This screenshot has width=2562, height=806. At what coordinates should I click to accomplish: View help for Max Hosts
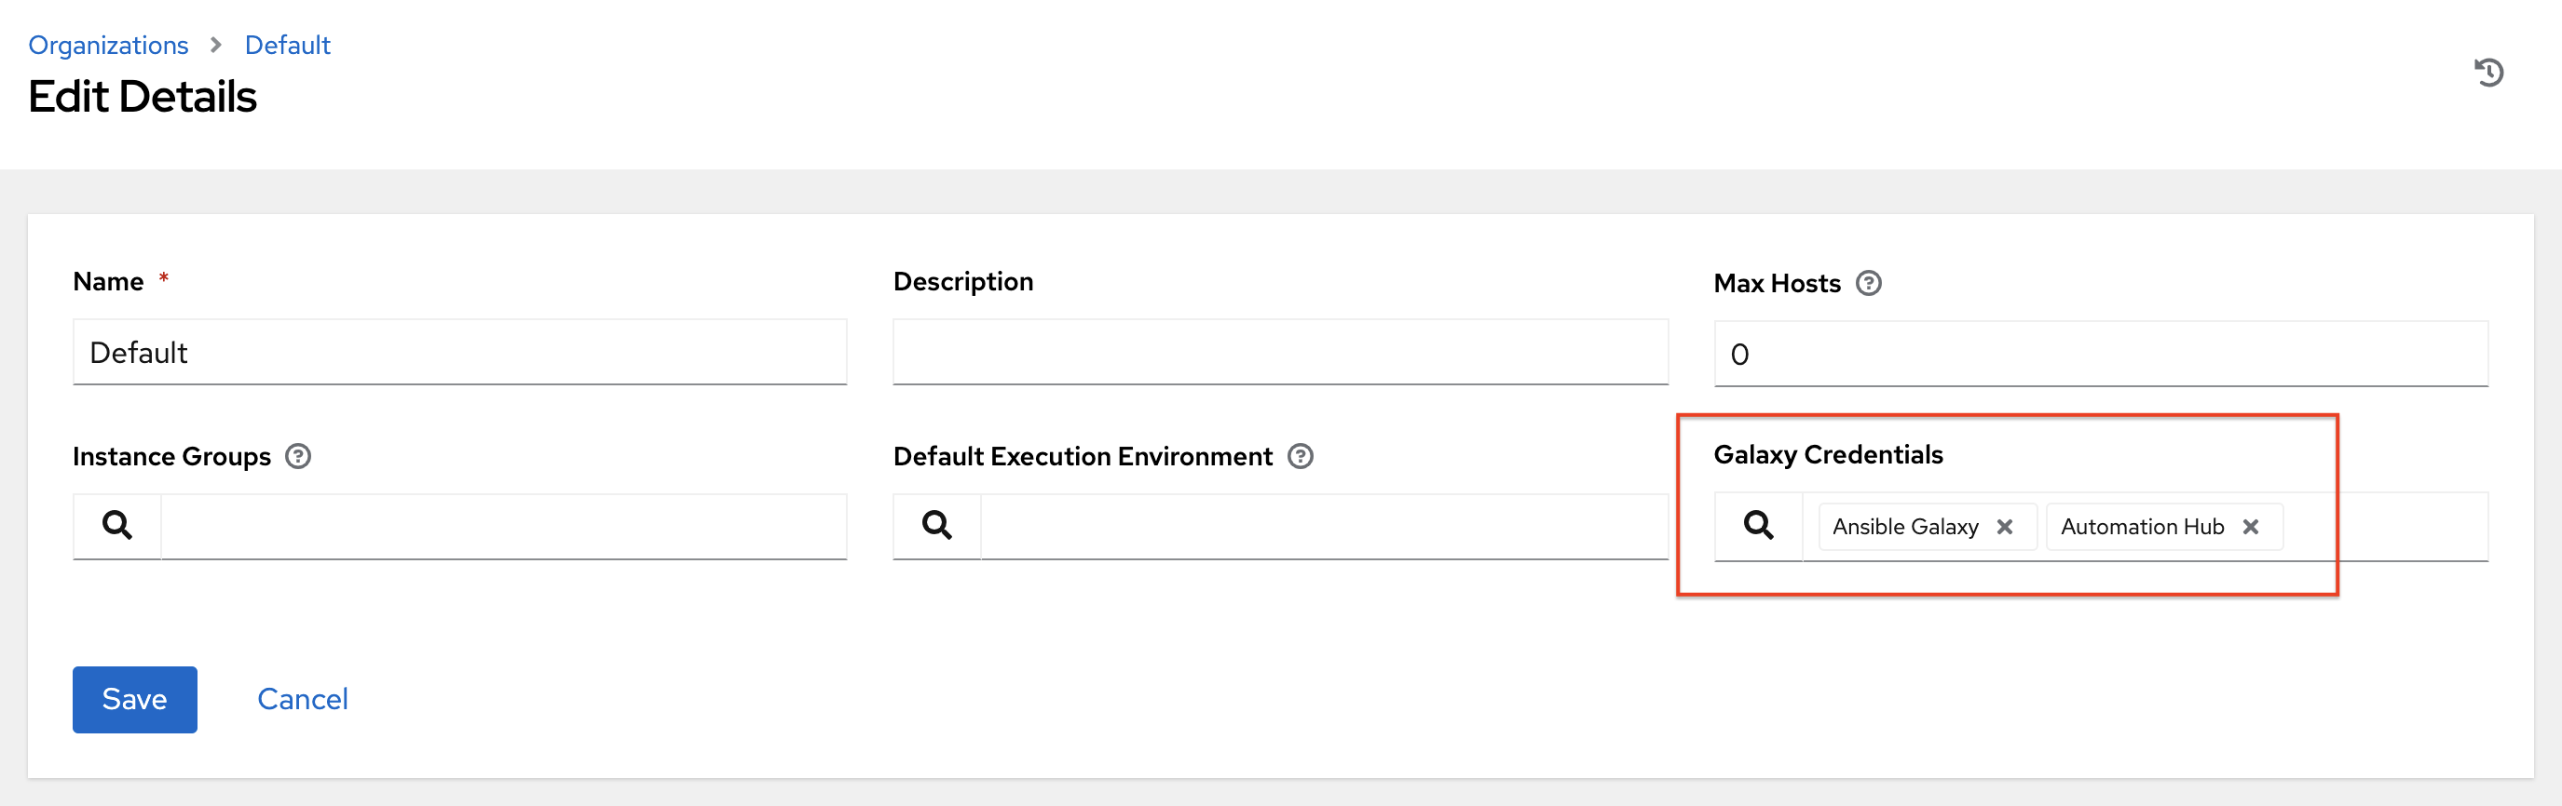pyautogui.click(x=1869, y=283)
